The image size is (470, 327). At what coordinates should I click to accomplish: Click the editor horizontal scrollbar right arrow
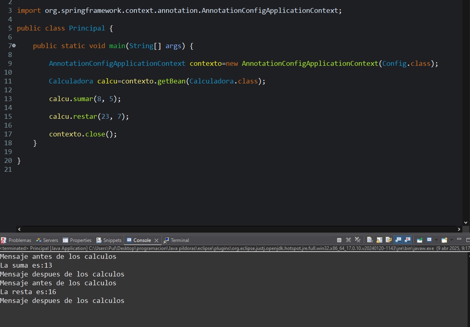pos(459,229)
